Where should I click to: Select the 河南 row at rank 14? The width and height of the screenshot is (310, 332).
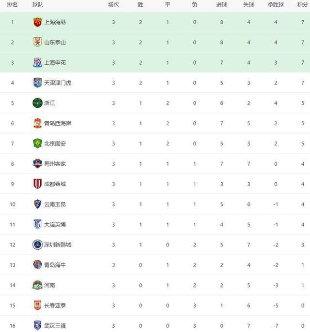(155, 285)
